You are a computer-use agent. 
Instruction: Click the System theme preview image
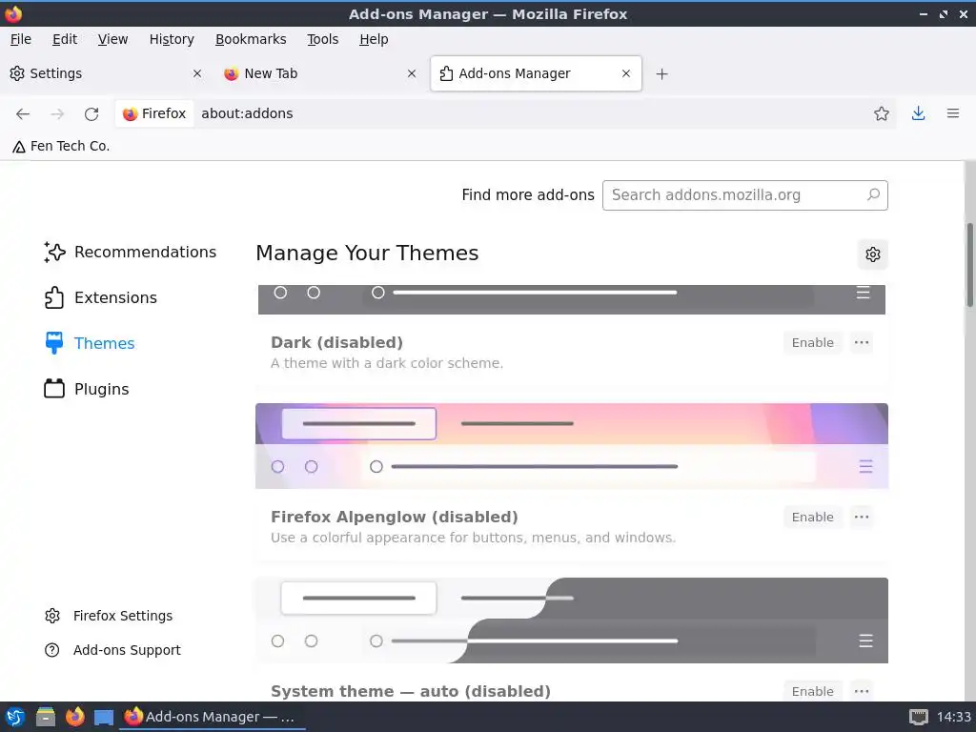click(x=572, y=620)
